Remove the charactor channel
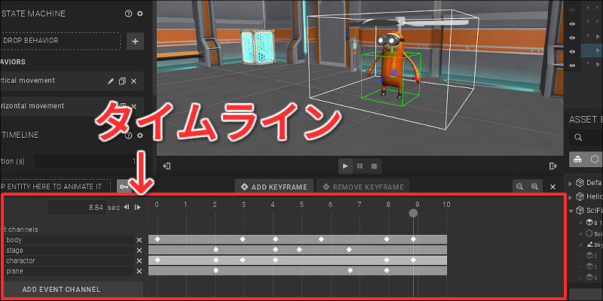Viewport: 603px width, 301px height. click(139, 261)
